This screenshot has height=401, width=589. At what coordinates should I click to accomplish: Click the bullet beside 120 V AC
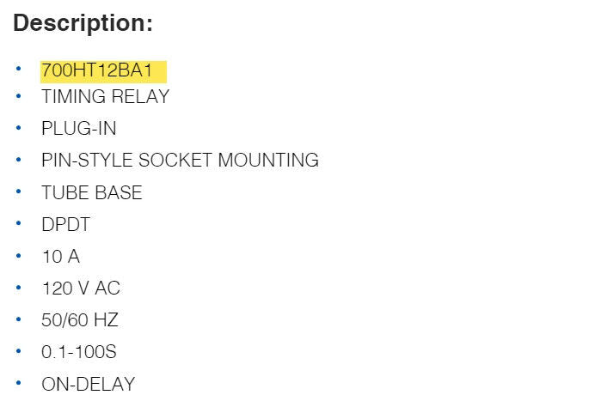[x=18, y=288]
